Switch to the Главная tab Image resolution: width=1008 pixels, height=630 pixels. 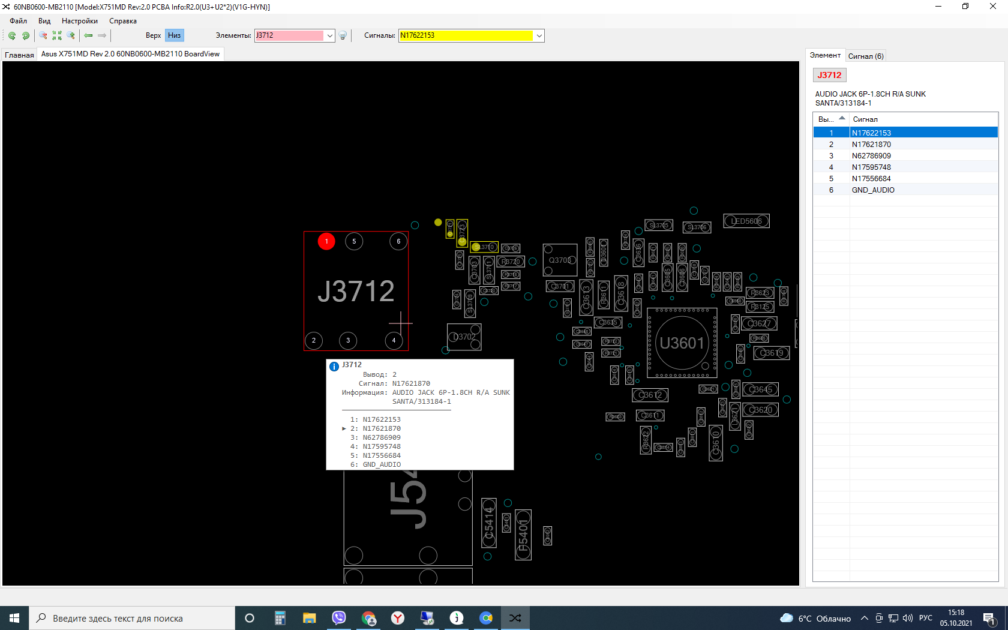point(19,55)
